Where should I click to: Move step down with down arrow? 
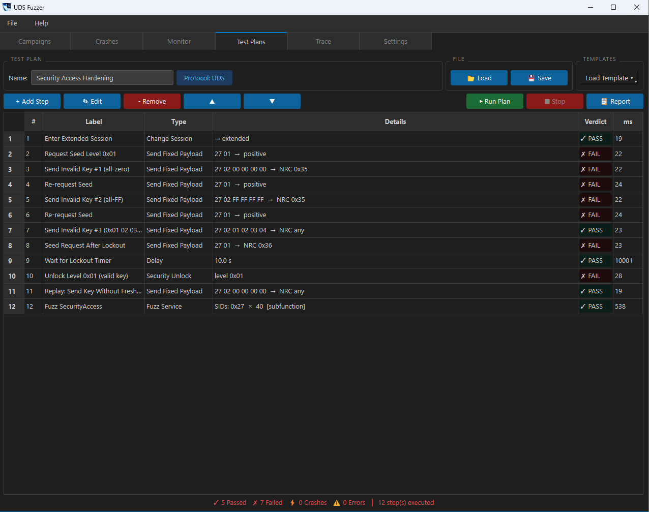272,101
